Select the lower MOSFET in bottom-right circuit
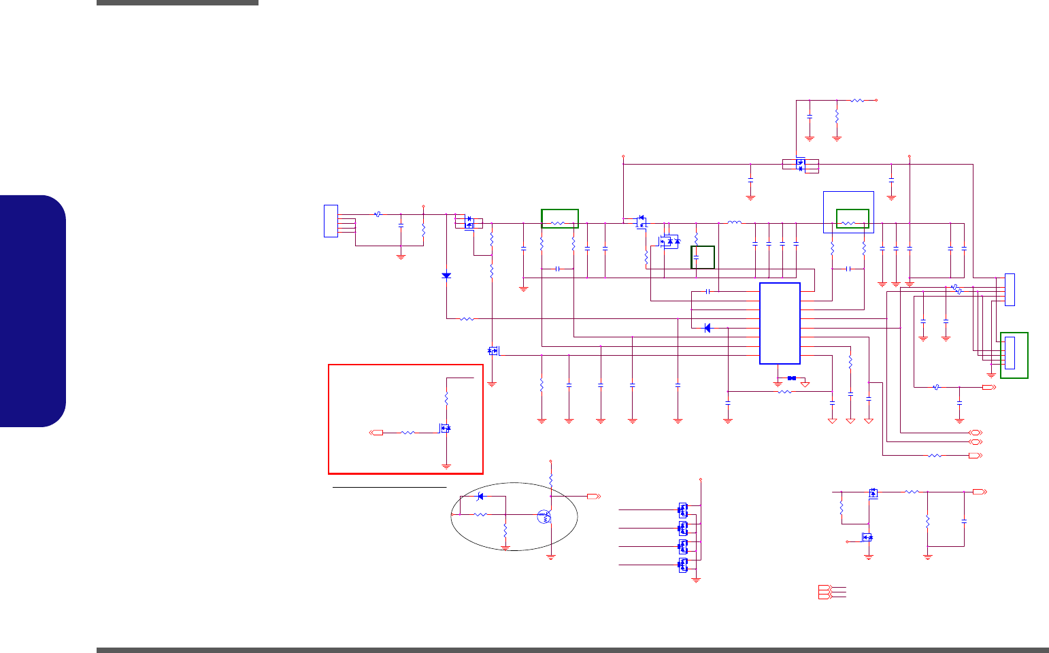The width and height of the screenshot is (1049, 653). tap(867, 537)
